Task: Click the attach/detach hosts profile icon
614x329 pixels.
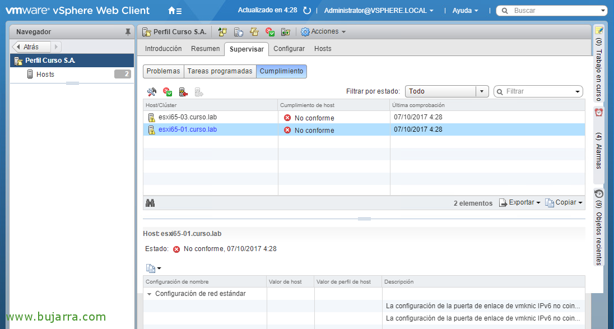Action: (x=223, y=32)
